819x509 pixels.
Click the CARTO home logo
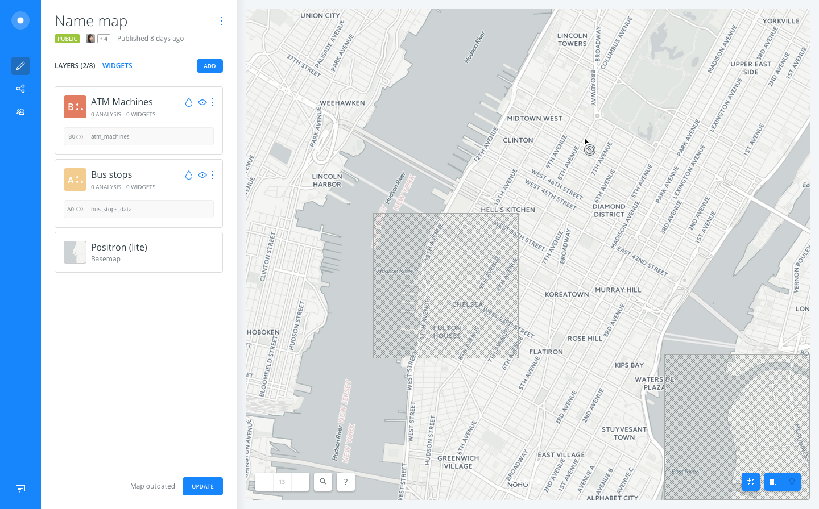click(x=20, y=20)
